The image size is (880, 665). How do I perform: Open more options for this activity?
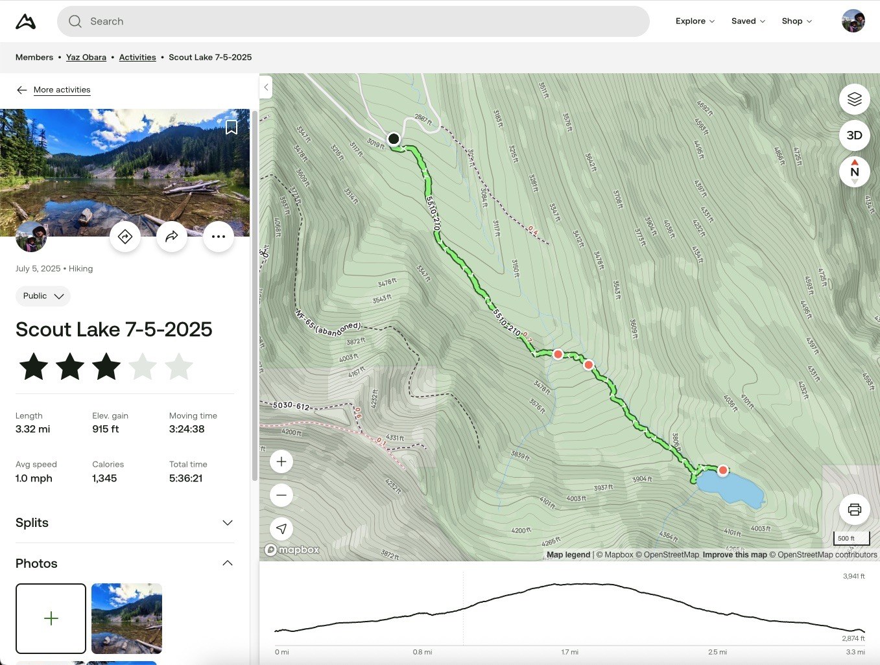pyautogui.click(x=219, y=237)
